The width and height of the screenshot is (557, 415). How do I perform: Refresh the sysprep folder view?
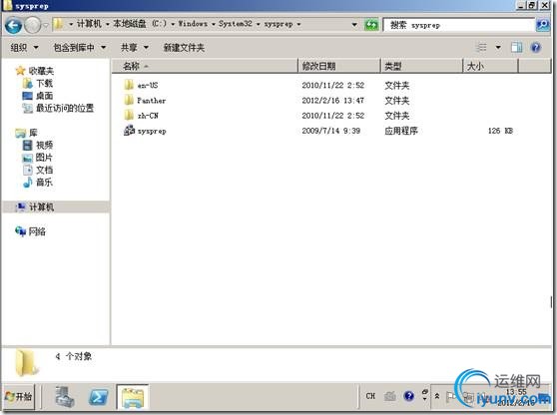tap(371, 25)
